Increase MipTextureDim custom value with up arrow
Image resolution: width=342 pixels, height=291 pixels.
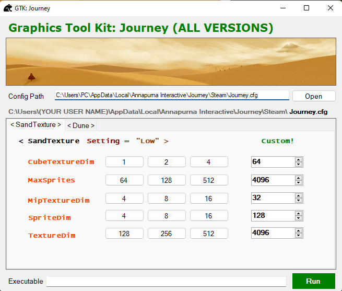coord(298,195)
